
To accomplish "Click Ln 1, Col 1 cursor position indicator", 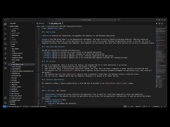I will coord(131,107).
